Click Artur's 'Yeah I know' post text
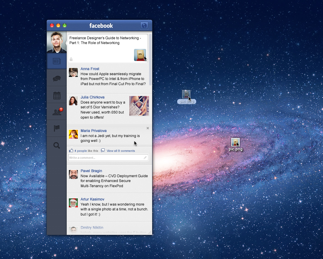Screen dimensions: 323x259 point(114,209)
